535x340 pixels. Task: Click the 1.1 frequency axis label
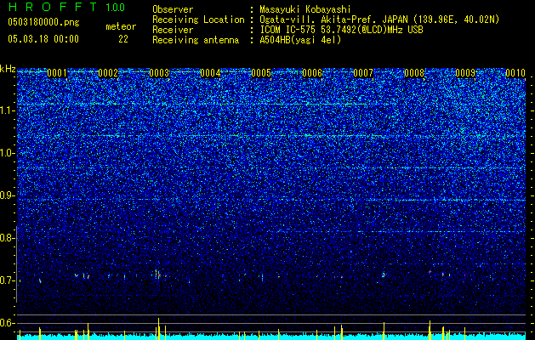[7, 110]
